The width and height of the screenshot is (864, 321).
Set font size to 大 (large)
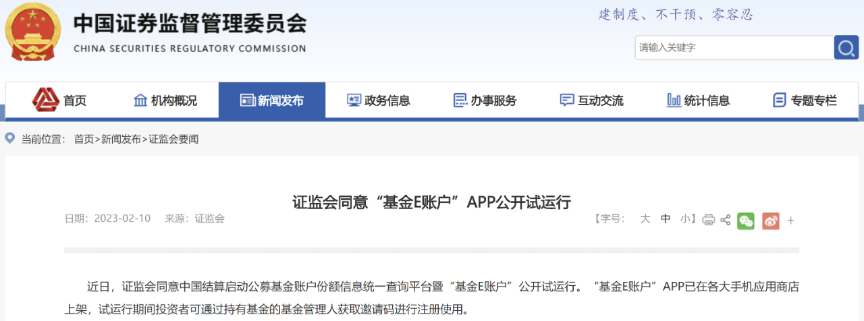click(x=645, y=218)
